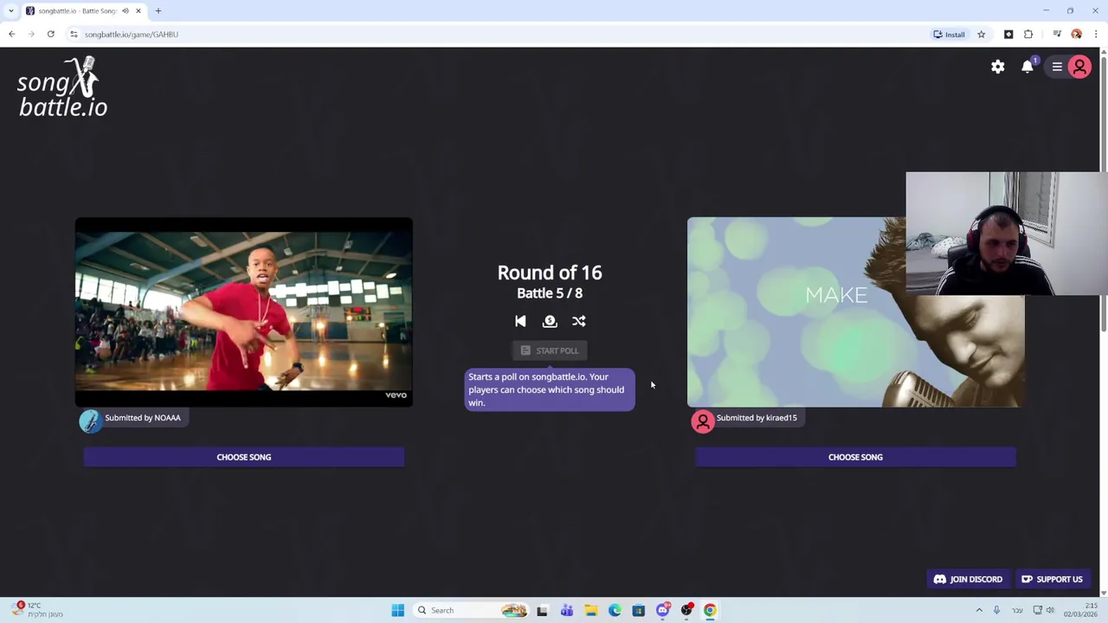Click the coin flip random winner icon
Image resolution: width=1108 pixels, height=623 pixels.
550,321
